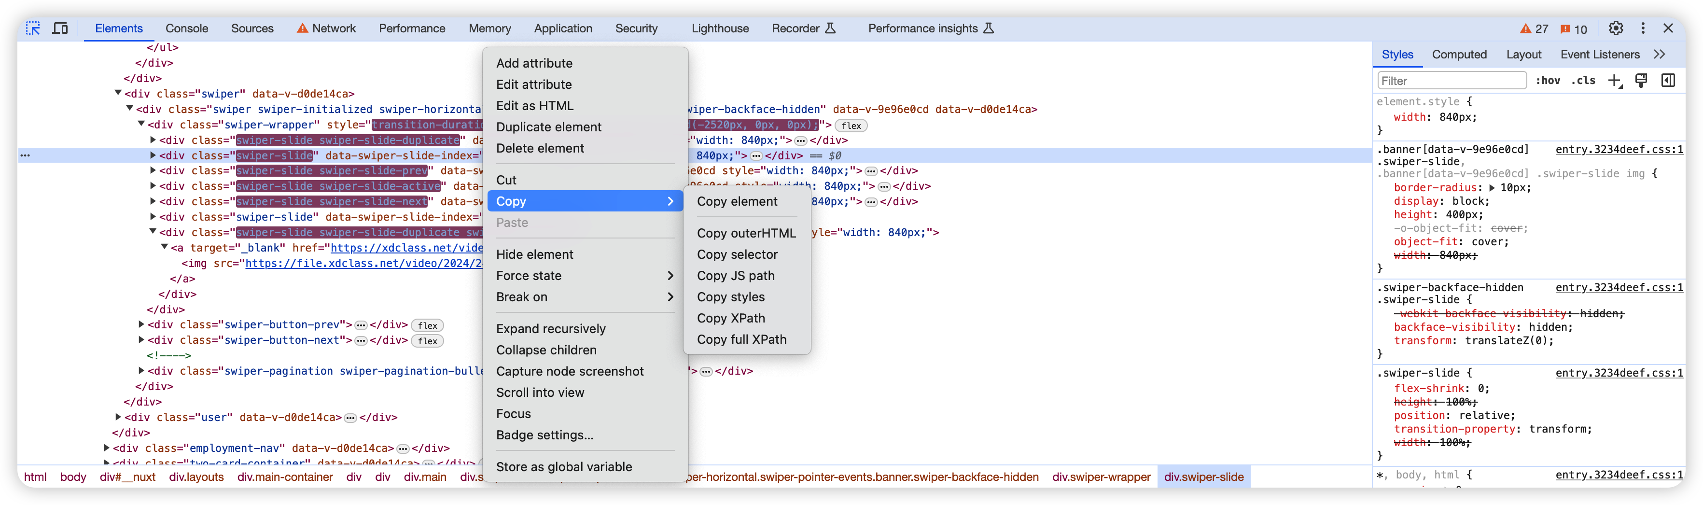Open file.xdclass.net image src link
This screenshot has width=1703, height=505.
coord(363,263)
